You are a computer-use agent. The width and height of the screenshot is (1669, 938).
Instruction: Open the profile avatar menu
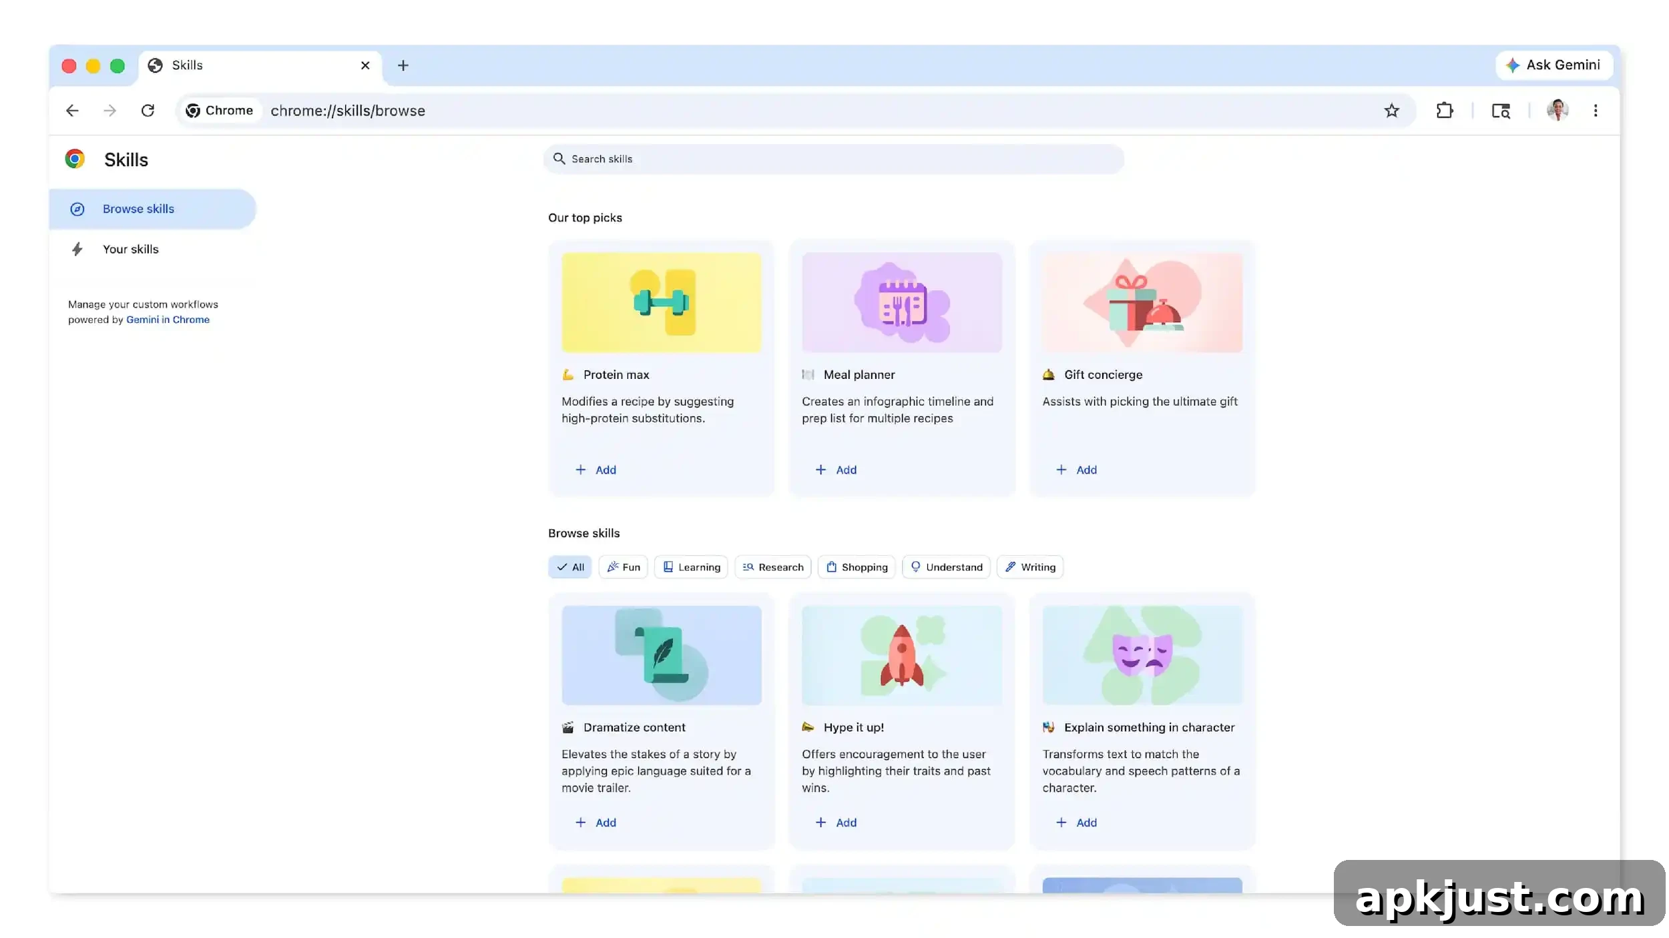[x=1558, y=110]
